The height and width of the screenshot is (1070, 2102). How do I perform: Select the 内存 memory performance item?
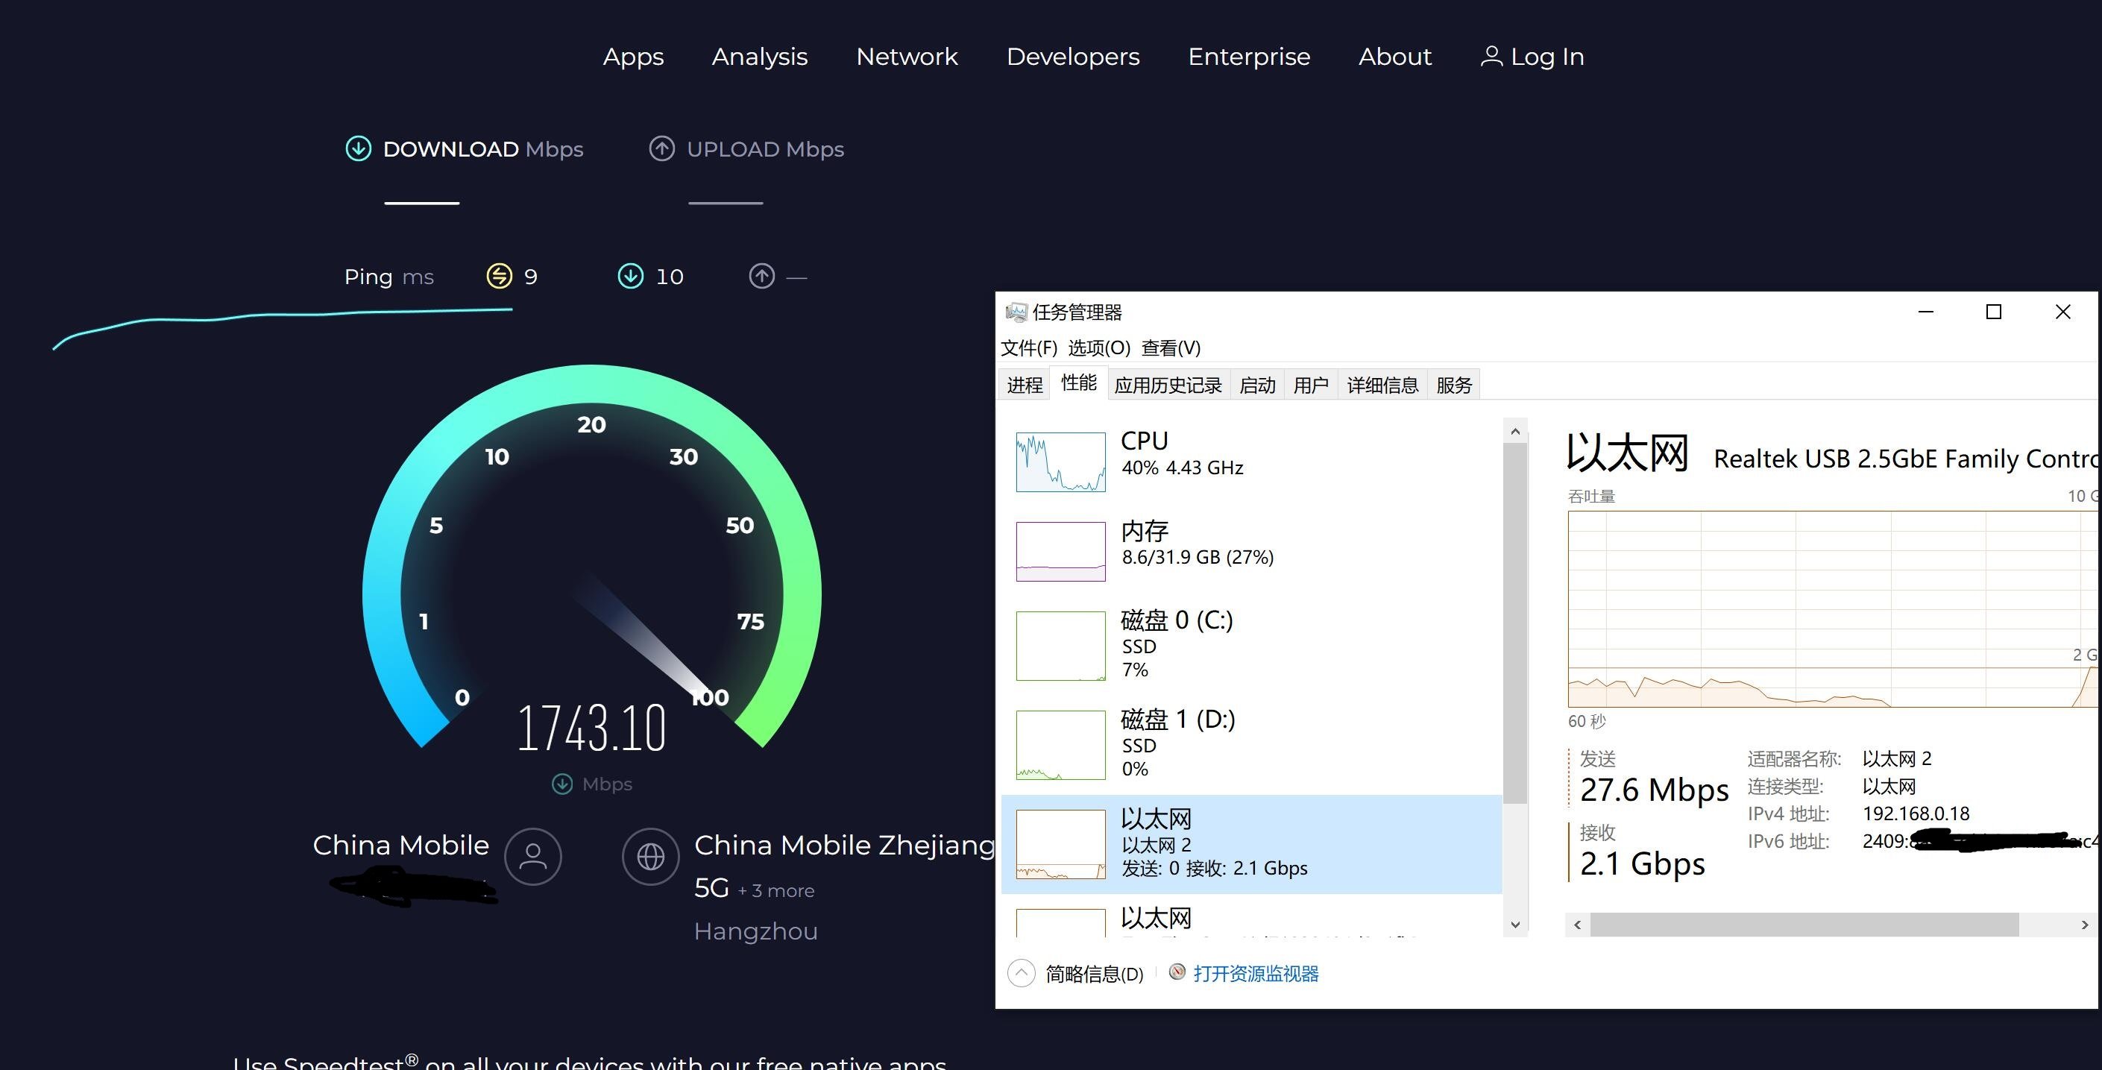(x=1251, y=551)
